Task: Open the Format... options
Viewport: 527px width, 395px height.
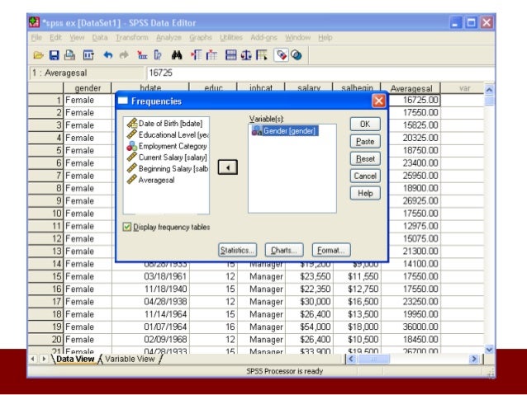Action: (x=331, y=250)
